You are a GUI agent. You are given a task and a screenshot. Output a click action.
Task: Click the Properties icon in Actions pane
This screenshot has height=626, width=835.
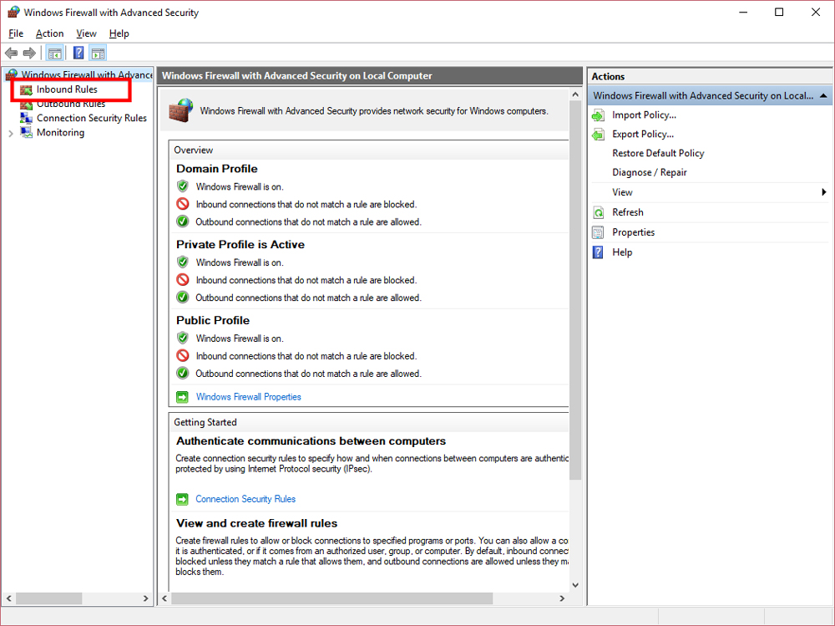(598, 232)
